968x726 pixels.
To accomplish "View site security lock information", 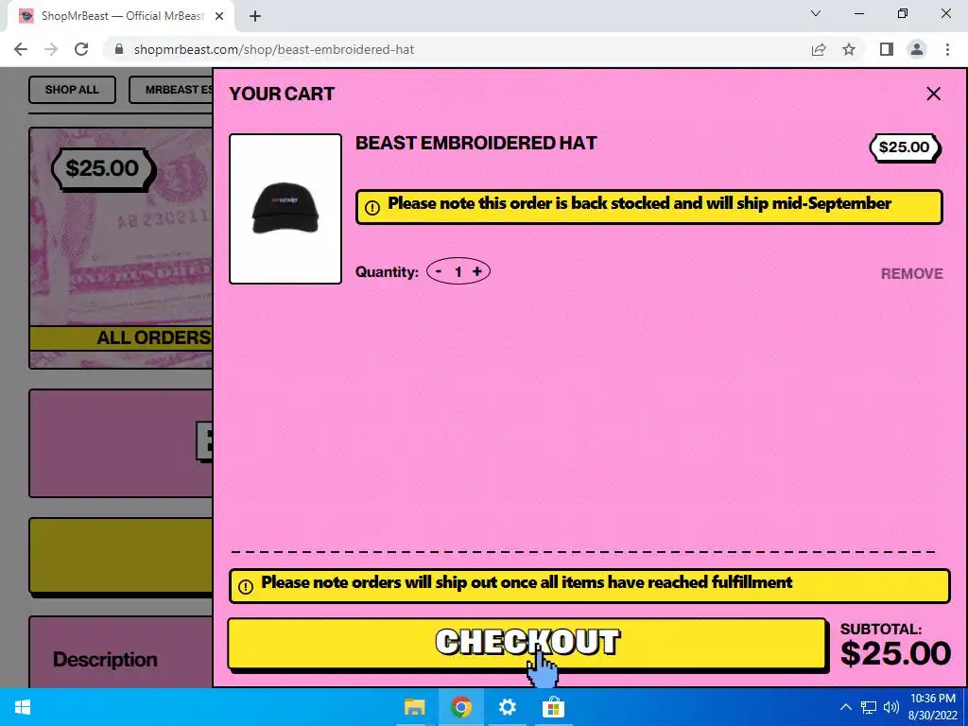I will (x=119, y=49).
